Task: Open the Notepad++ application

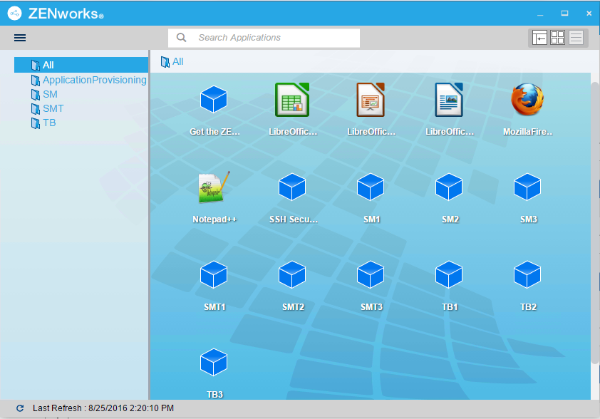Action: click(214, 187)
